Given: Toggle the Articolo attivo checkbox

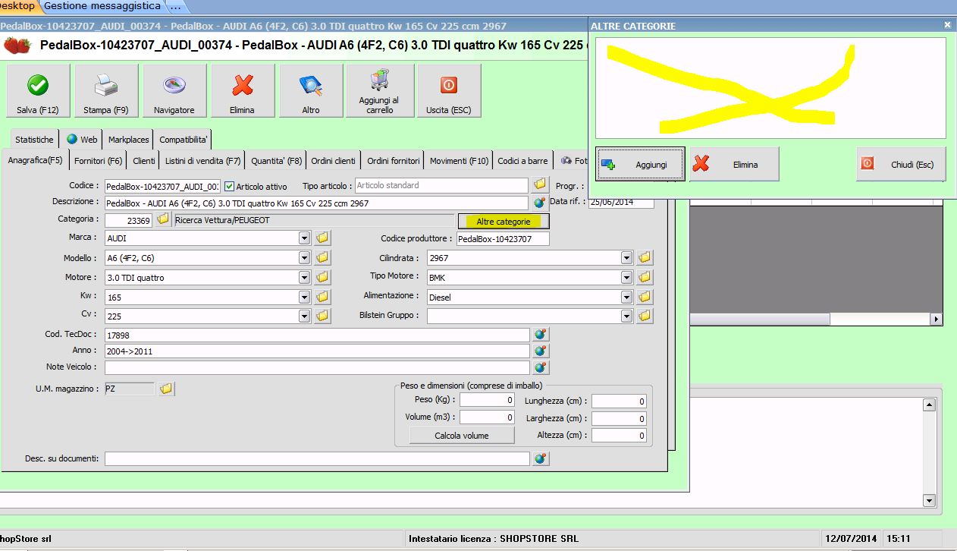Looking at the screenshot, I should pos(230,186).
